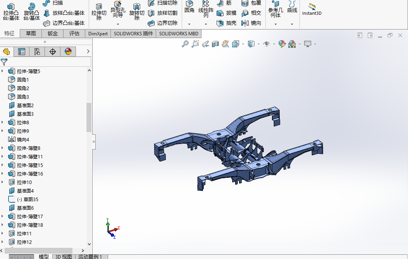This screenshot has width=408, height=259.
Task: Select the Revolved Cut tool (旋转切除)
Action: coord(137,12)
